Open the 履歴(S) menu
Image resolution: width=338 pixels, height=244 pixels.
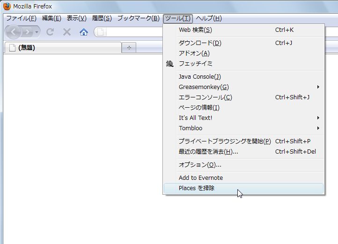click(x=102, y=18)
